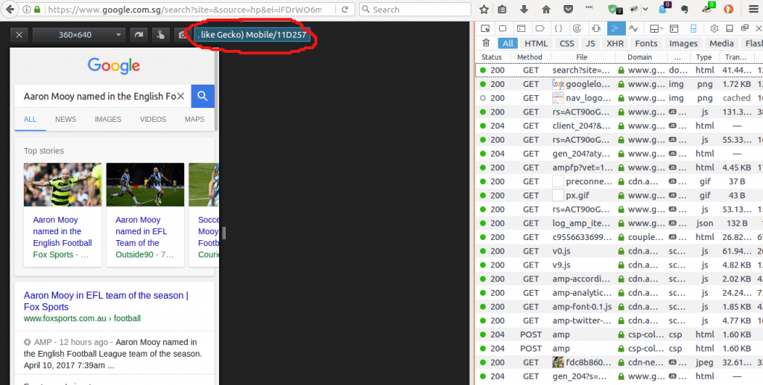Open the Memory panel icon
The height and width of the screenshot is (385, 763).
click(595, 29)
